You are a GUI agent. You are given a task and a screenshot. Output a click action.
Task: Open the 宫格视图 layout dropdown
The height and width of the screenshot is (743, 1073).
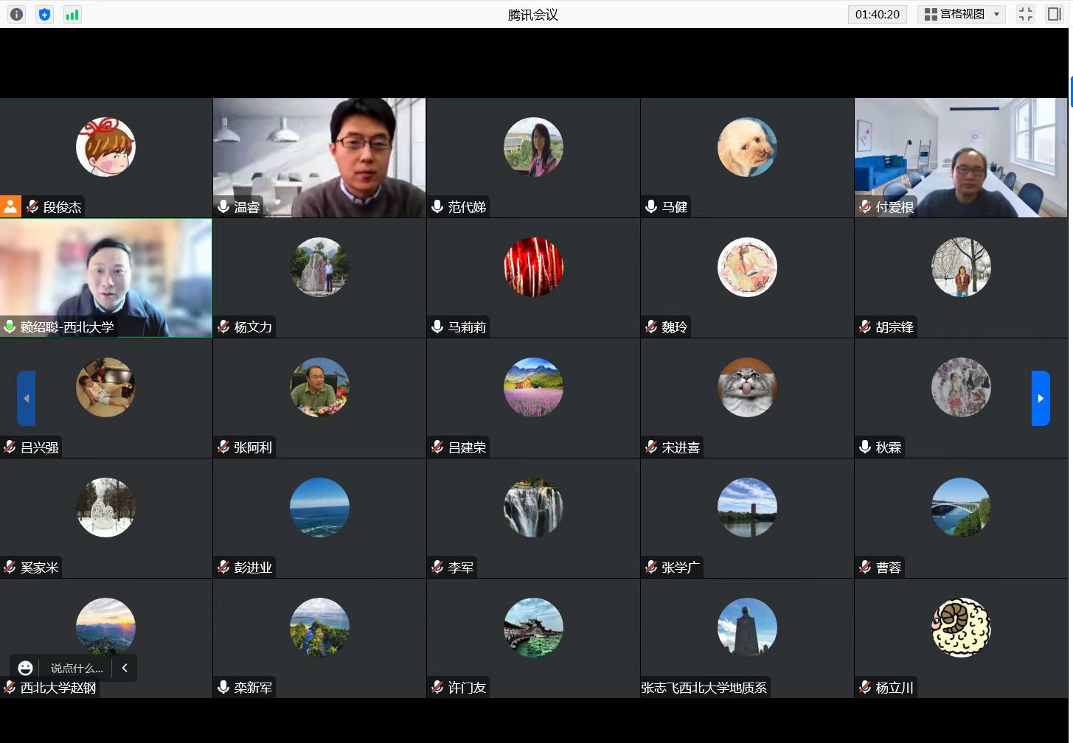coord(962,14)
